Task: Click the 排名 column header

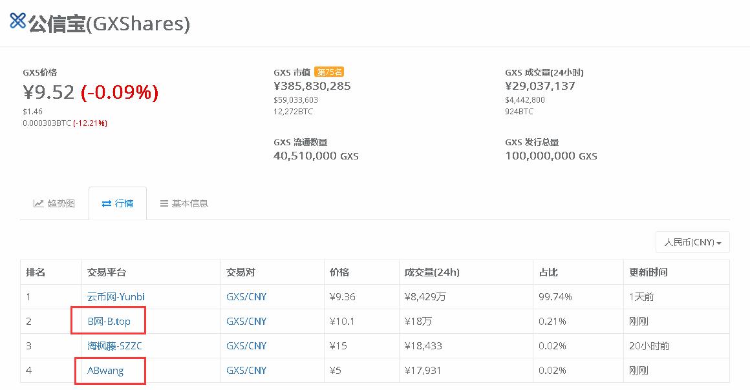Action: pyautogui.click(x=34, y=272)
